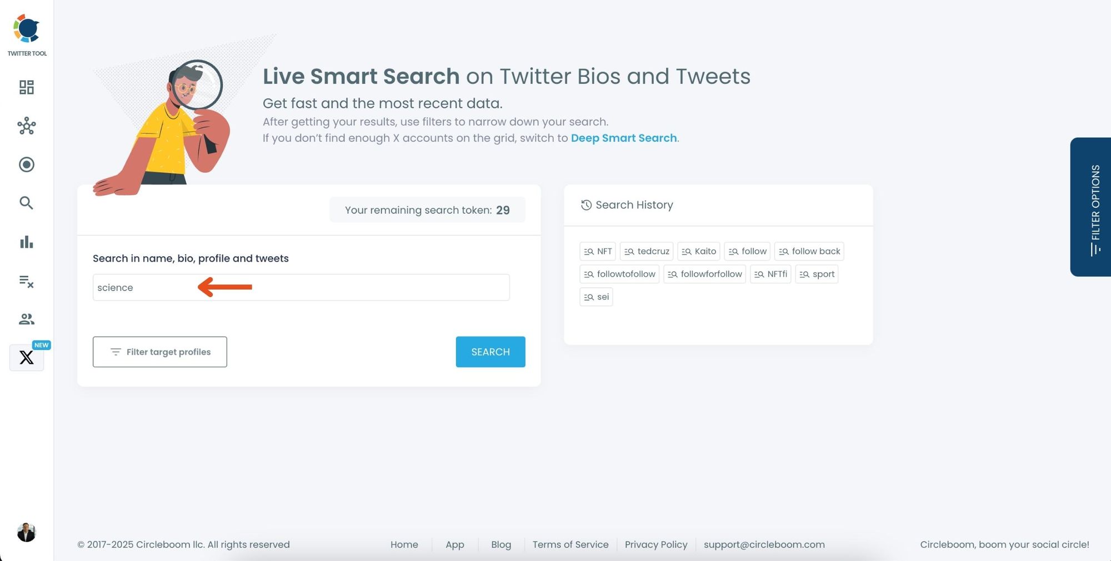The width and height of the screenshot is (1111, 561).
Task: Switch to Deep Smart Search
Action: pyautogui.click(x=623, y=138)
